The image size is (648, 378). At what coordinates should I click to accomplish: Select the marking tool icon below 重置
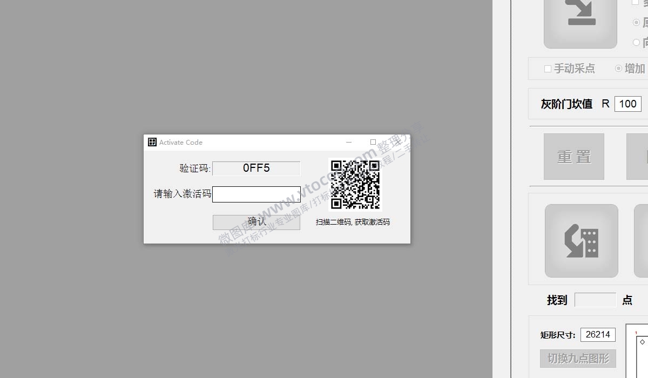pyautogui.click(x=582, y=240)
